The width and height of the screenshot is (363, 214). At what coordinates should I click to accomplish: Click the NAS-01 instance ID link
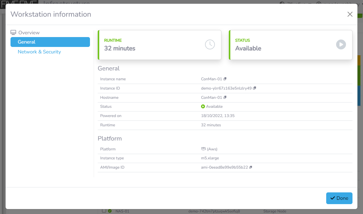(214, 212)
